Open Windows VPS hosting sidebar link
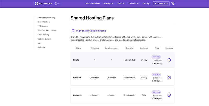This screenshot has width=209, height=106. coord(47,30)
